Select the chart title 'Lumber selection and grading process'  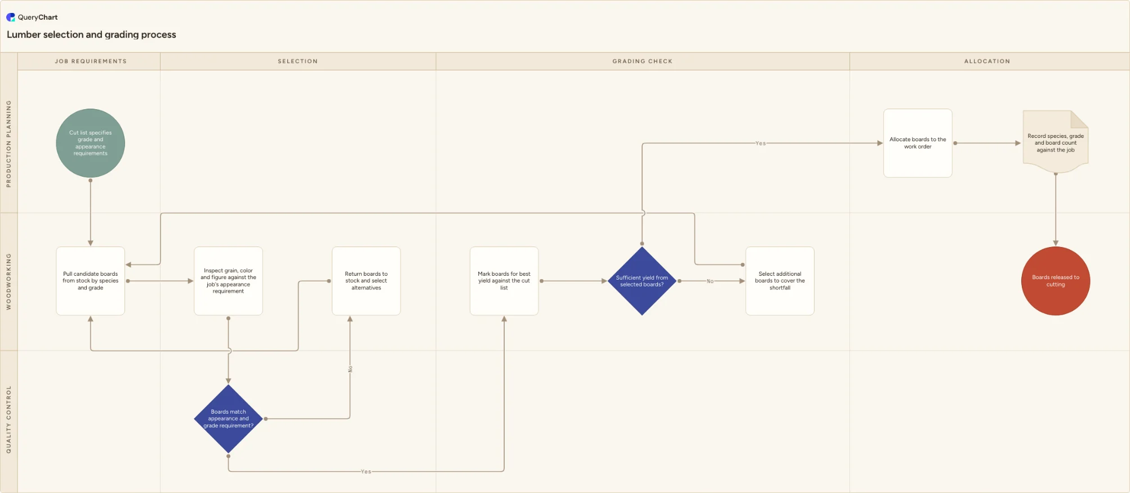pyautogui.click(x=91, y=35)
